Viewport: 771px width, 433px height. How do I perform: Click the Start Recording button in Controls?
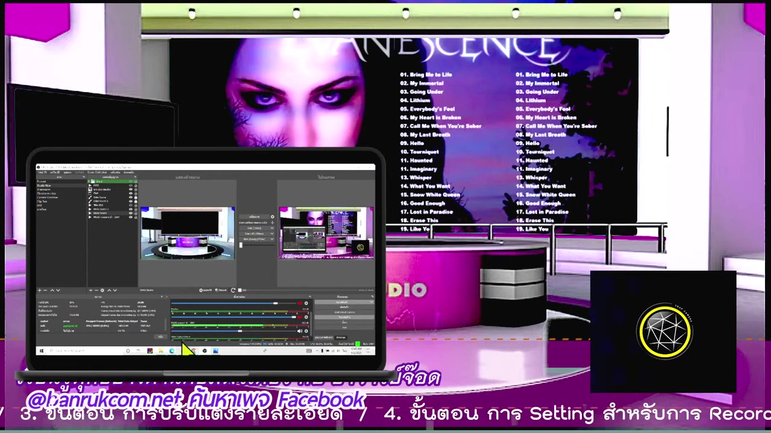(x=345, y=307)
